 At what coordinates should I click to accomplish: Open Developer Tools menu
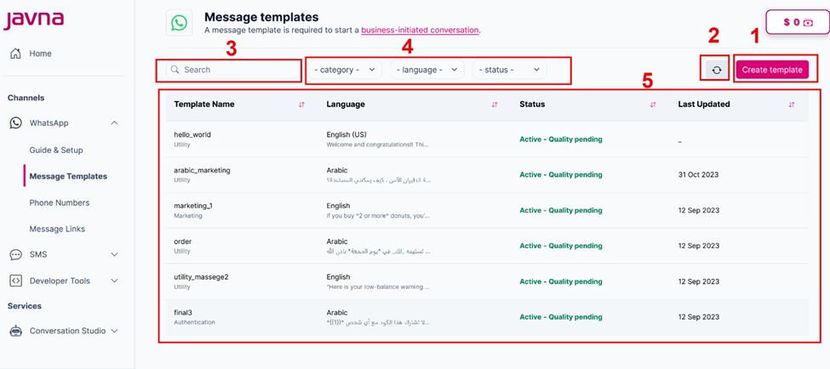pos(60,281)
